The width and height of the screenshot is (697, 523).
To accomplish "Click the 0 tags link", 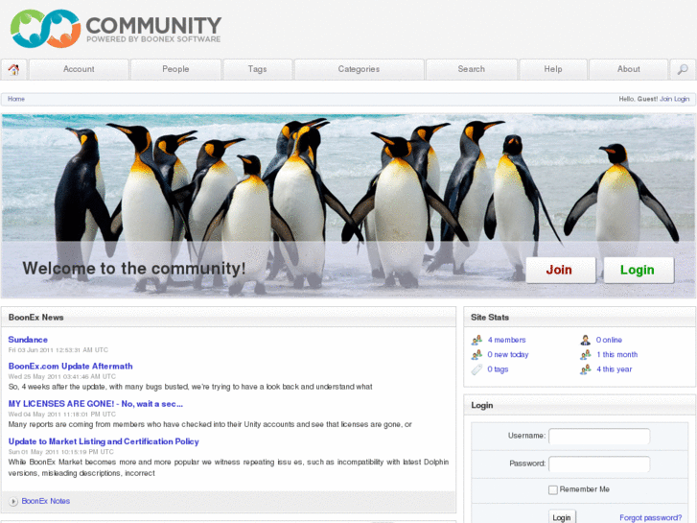I will coord(498,369).
